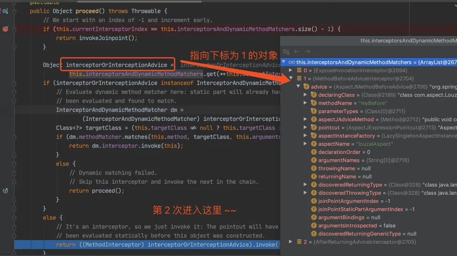This screenshot has height=256, width=457.
Task: Click the forward arrow in the evaluate popup
Action: (307, 52)
